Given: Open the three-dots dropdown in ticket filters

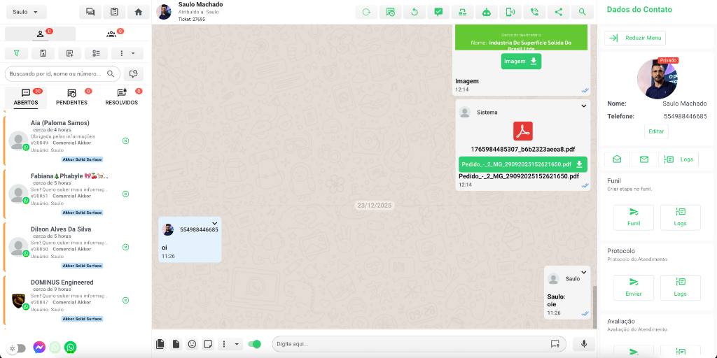Looking at the screenshot, I should pos(127,53).
